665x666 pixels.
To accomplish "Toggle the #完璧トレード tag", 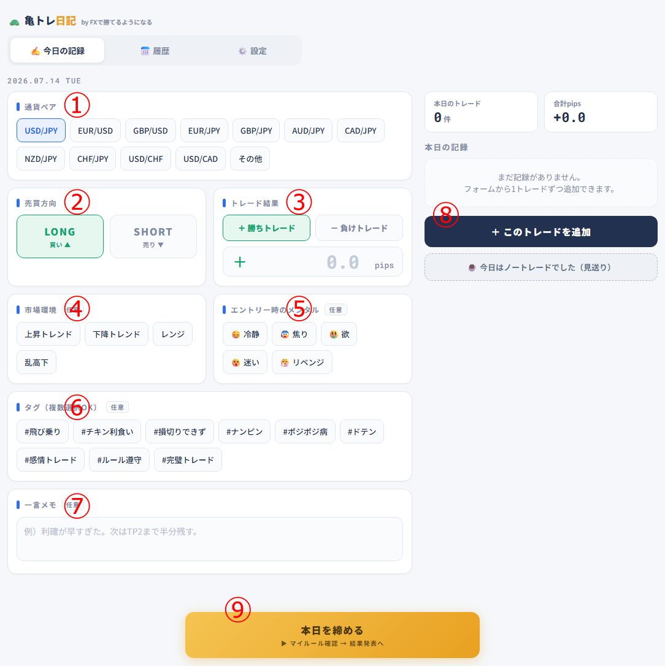I will click(x=188, y=459).
